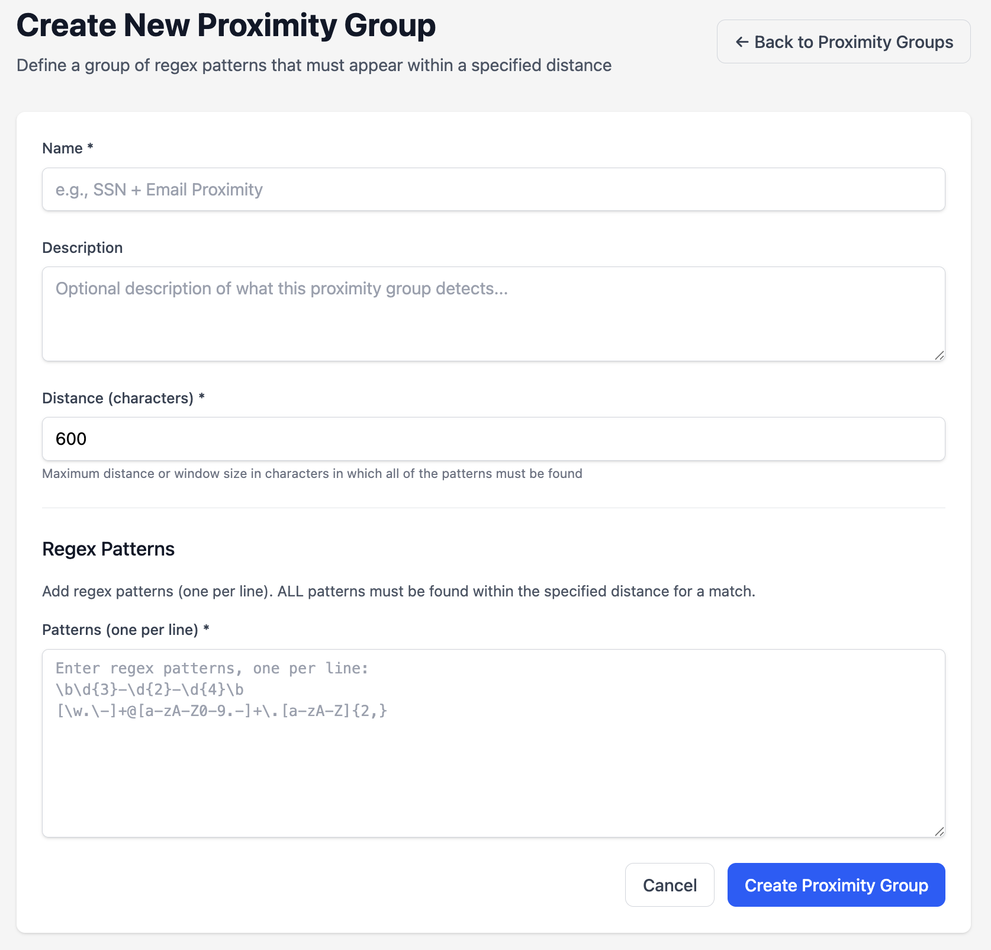Viewport: 991px width, 950px height.
Task: Click the page subtitle about regex patterns
Action: [314, 65]
